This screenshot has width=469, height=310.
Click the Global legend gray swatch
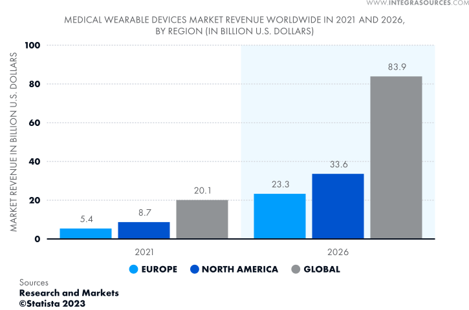[296, 269]
